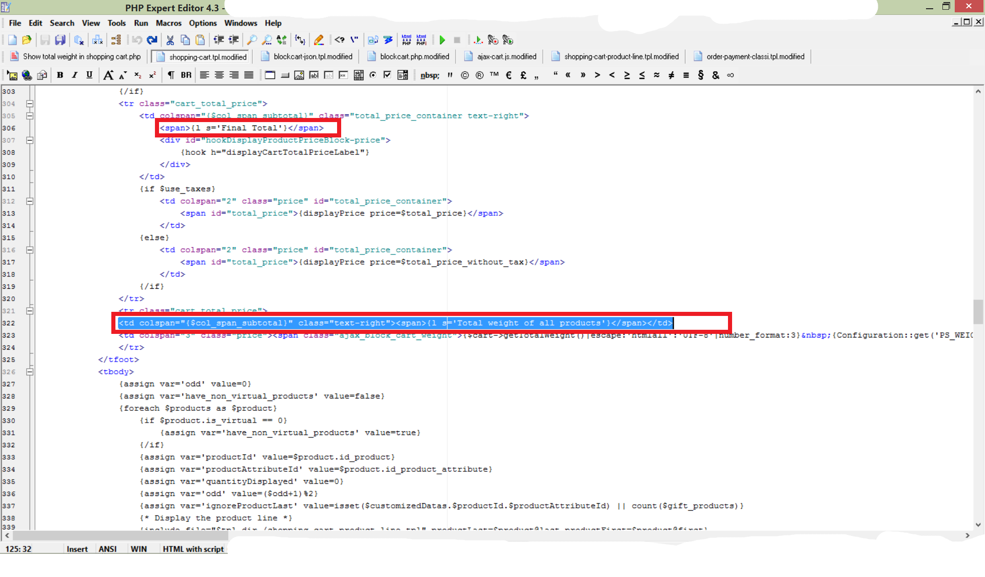
Task: Open the Macros menu
Action: [x=168, y=23]
